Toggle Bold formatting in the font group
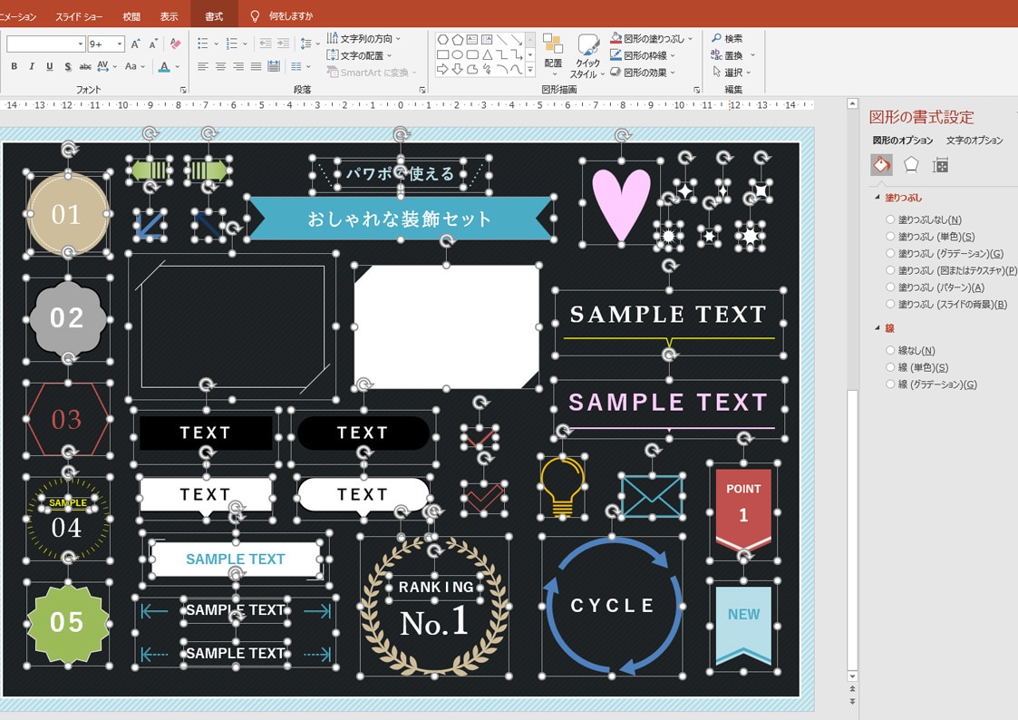Viewport: 1018px width, 720px height. (14, 66)
